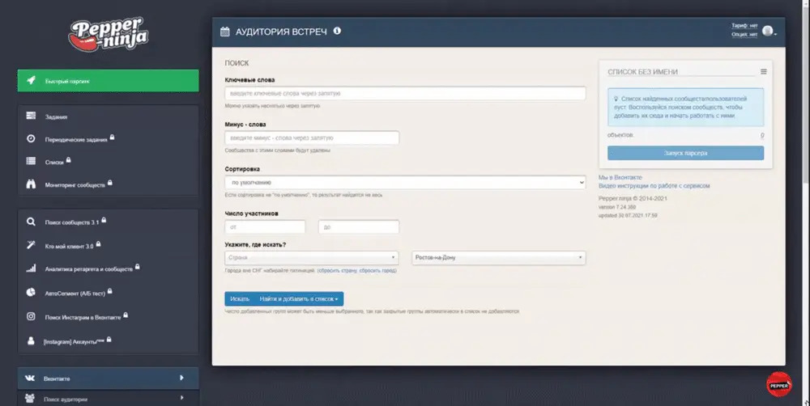The image size is (810, 406).
Task: Click the magic wand icon for Кто мой клиент
Action: 31,246
